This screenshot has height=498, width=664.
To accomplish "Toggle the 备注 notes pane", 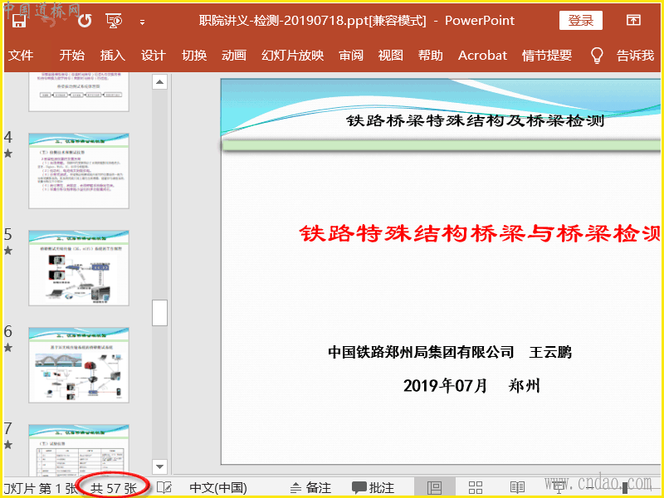I will tap(310, 488).
